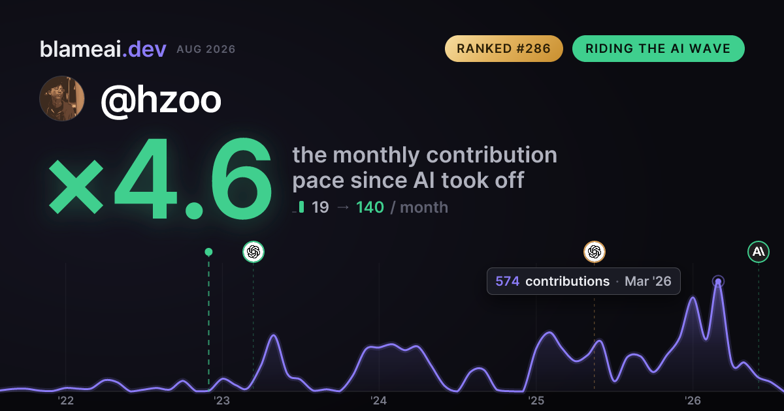Click the 574 contributions tooltip
Image resolution: width=784 pixels, height=411 pixels.
pyautogui.click(x=583, y=281)
